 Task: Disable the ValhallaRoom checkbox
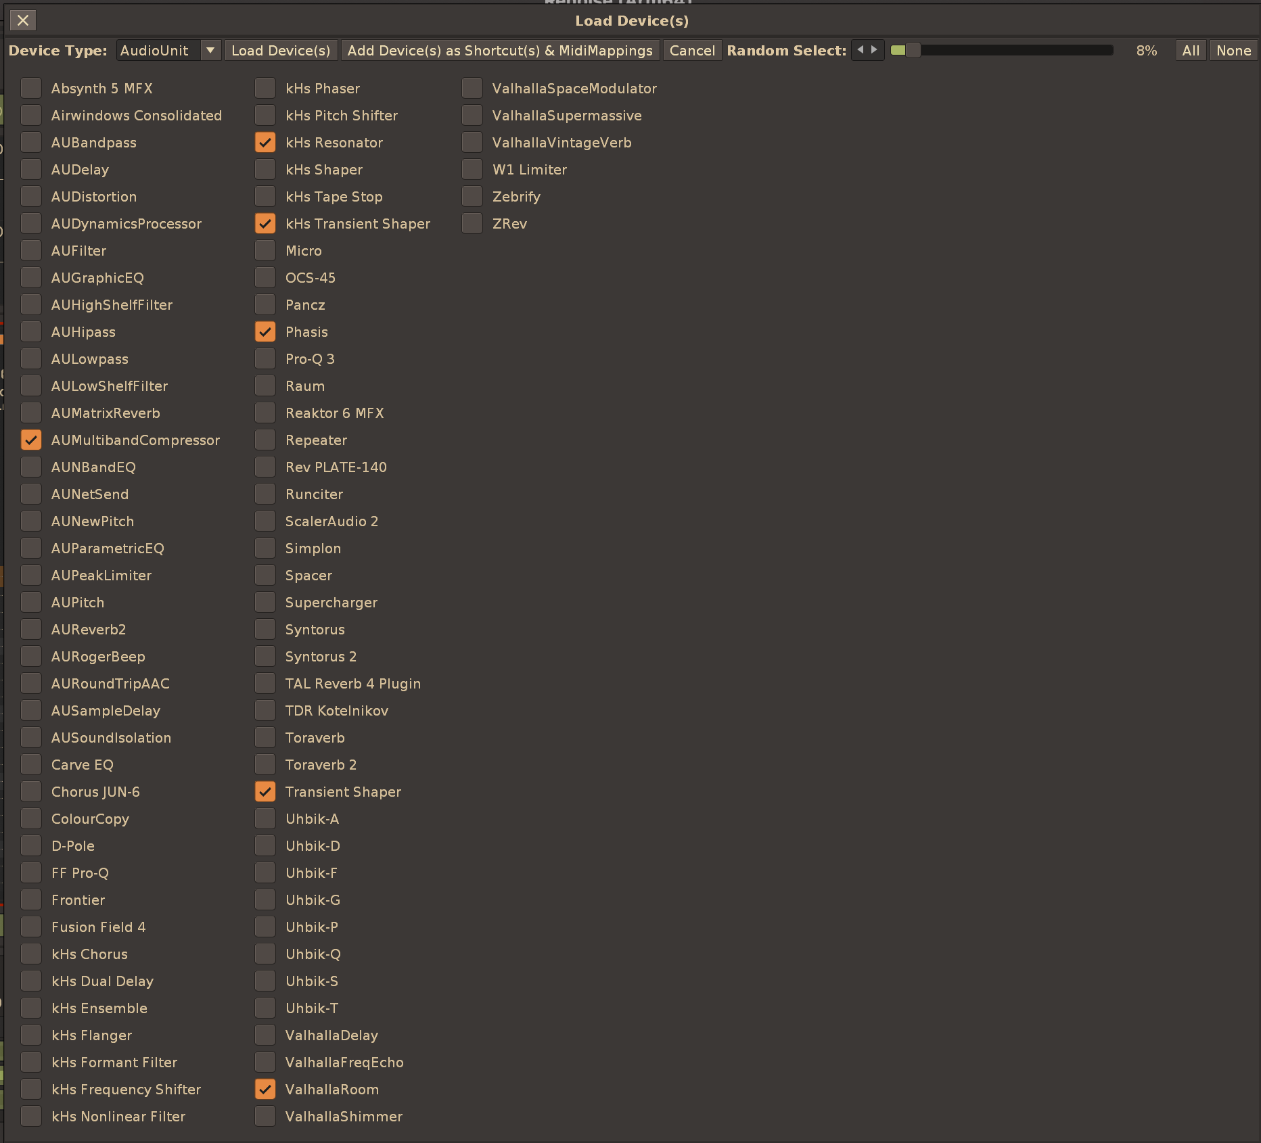265,1090
